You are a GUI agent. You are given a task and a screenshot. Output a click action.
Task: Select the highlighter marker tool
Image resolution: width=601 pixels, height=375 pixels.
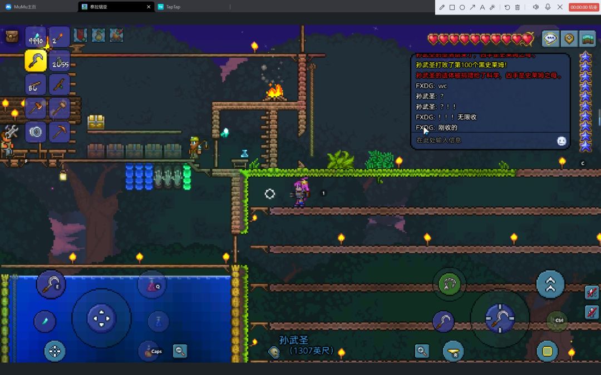(x=492, y=7)
